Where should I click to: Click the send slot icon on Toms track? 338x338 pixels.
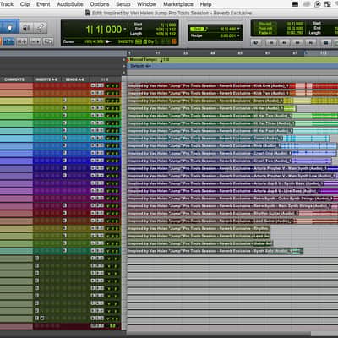coord(64,138)
